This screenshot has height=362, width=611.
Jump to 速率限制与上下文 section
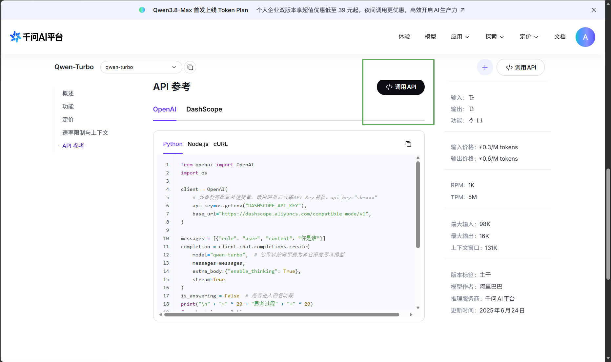[85, 133]
